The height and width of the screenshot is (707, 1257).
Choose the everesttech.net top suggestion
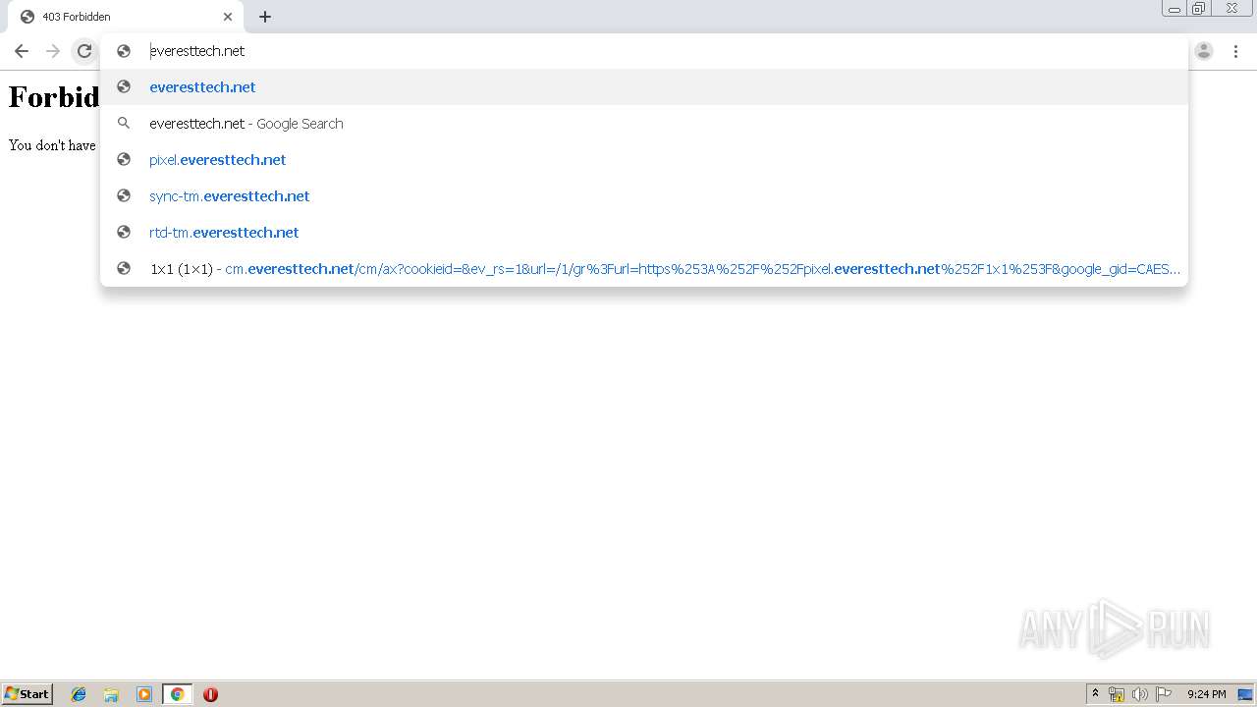[644, 87]
